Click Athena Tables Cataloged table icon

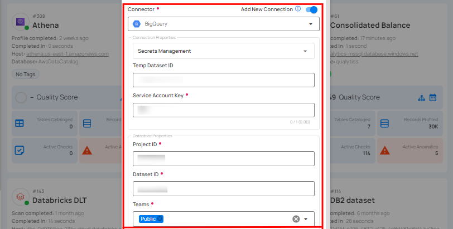point(20,123)
